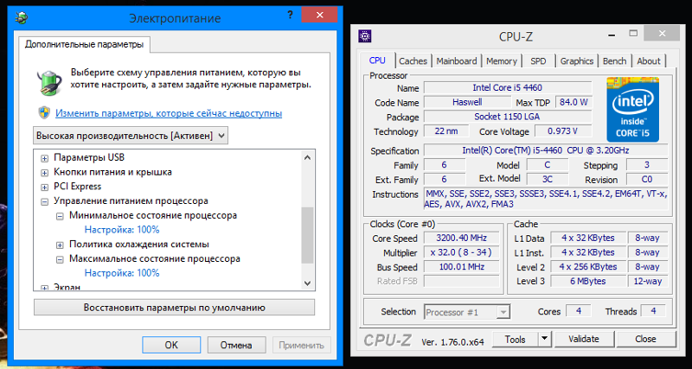Click the Электропитание title bar icon
692x369 pixels.
coord(21,18)
